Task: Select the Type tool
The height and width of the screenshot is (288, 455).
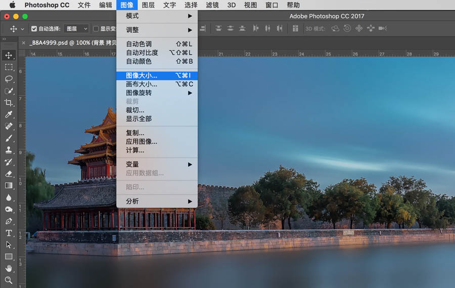Action: [x=9, y=233]
